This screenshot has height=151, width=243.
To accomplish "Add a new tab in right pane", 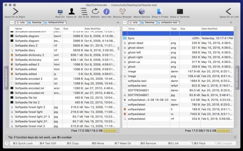I will point(231,23).
